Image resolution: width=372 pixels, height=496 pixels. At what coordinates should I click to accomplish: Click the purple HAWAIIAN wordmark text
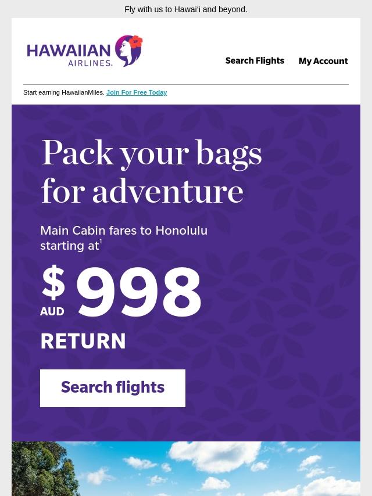coord(69,51)
